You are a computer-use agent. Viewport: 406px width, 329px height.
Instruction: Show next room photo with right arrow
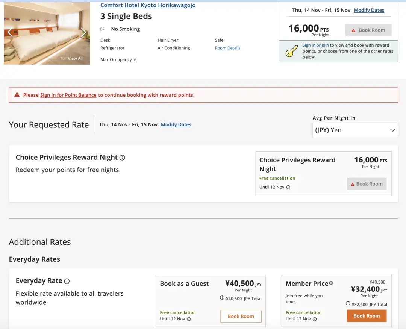(x=83, y=33)
